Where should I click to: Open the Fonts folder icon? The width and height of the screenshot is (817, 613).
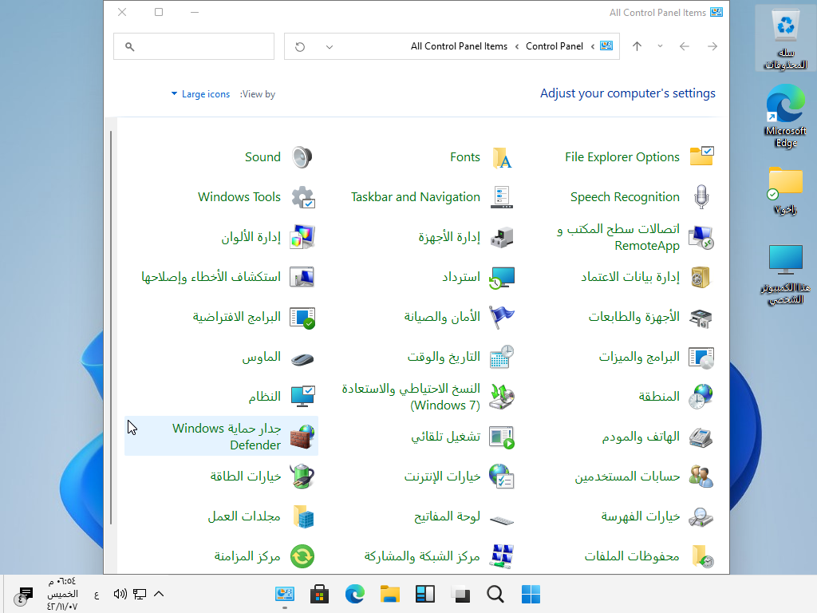(x=503, y=157)
